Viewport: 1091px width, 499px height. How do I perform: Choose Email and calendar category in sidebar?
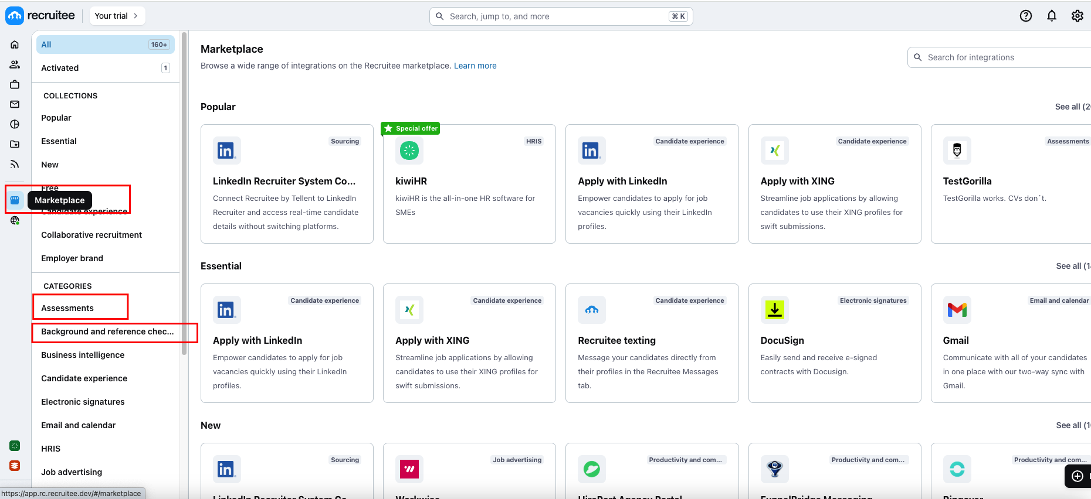pos(78,425)
